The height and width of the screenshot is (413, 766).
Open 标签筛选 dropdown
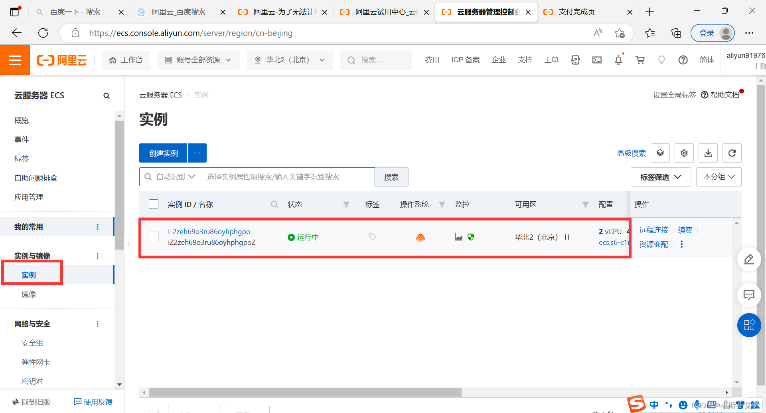point(661,177)
